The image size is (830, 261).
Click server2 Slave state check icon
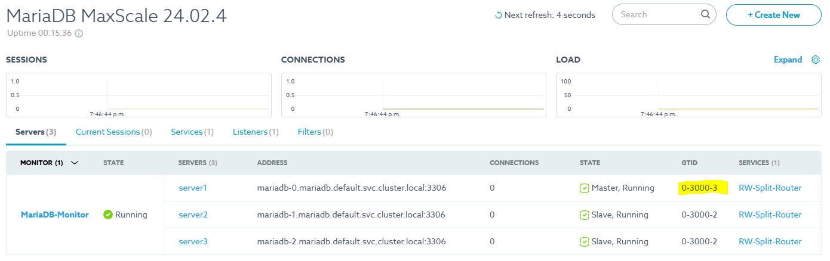click(585, 215)
